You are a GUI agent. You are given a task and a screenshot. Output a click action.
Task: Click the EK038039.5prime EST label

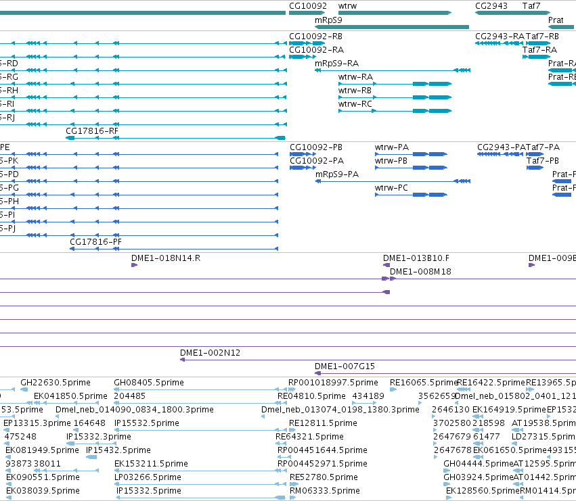click(x=43, y=491)
